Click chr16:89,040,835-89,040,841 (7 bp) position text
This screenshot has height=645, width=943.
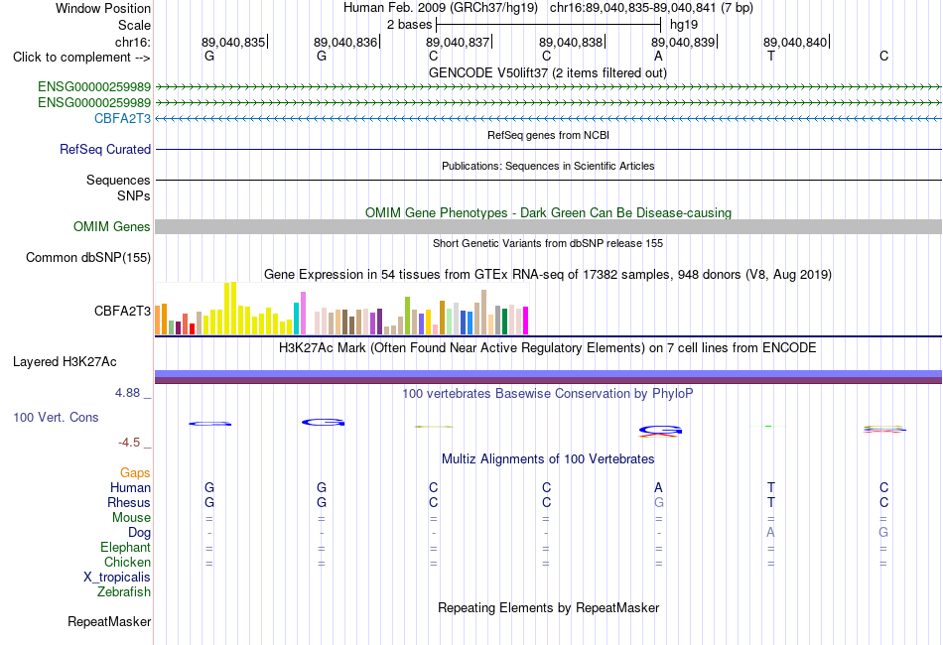click(651, 8)
